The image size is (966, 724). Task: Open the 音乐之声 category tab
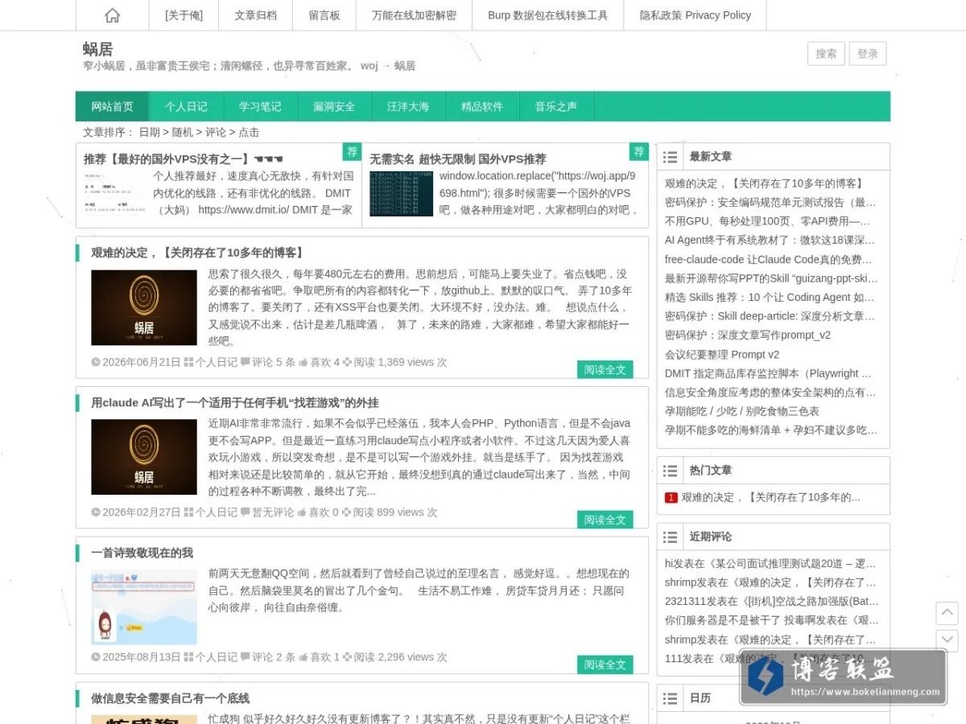coord(556,106)
